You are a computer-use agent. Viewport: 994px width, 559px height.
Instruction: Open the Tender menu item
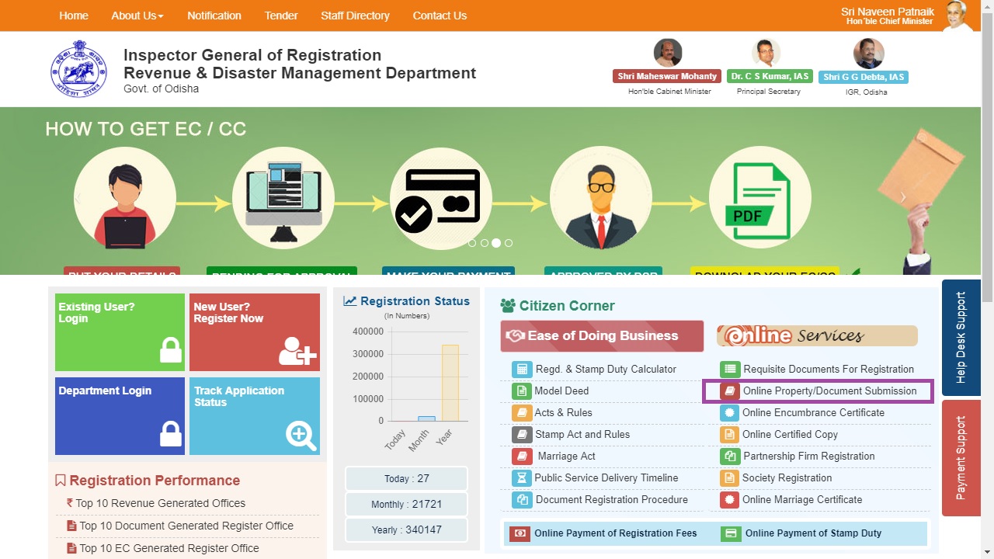281,16
